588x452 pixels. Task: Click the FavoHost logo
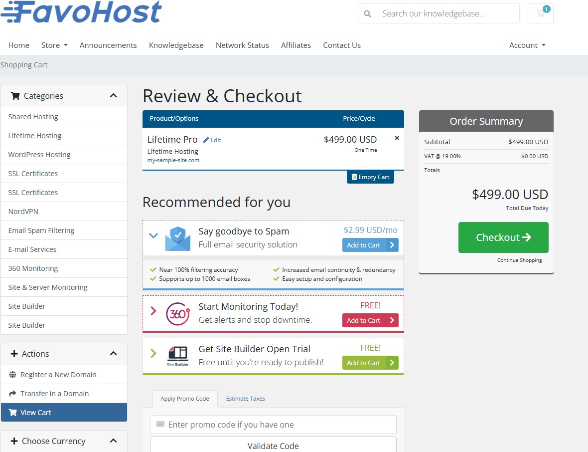(82, 12)
